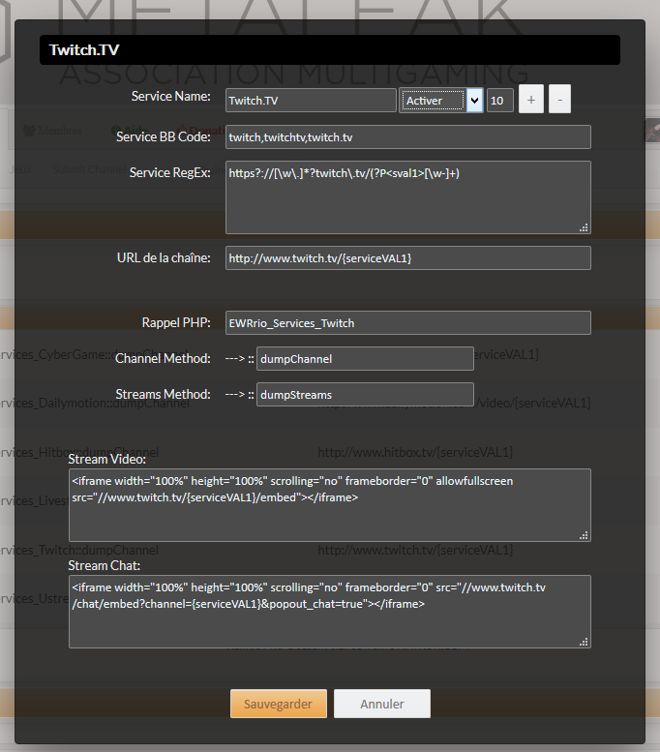Select the URL de la chaîne field
This screenshot has height=752, width=660.
[x=407, y=258]
